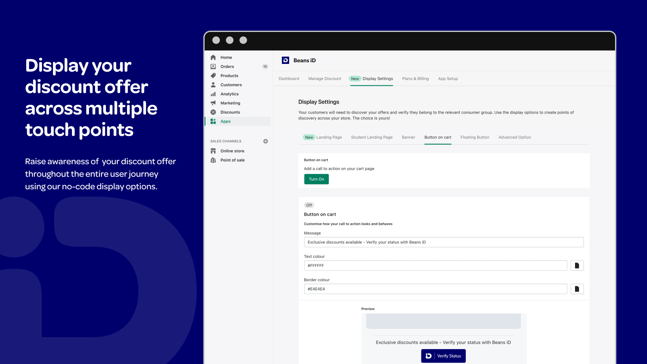Select the Products tag icon
This screenshot has width=647, height=364.
click(x=213, y=76)
